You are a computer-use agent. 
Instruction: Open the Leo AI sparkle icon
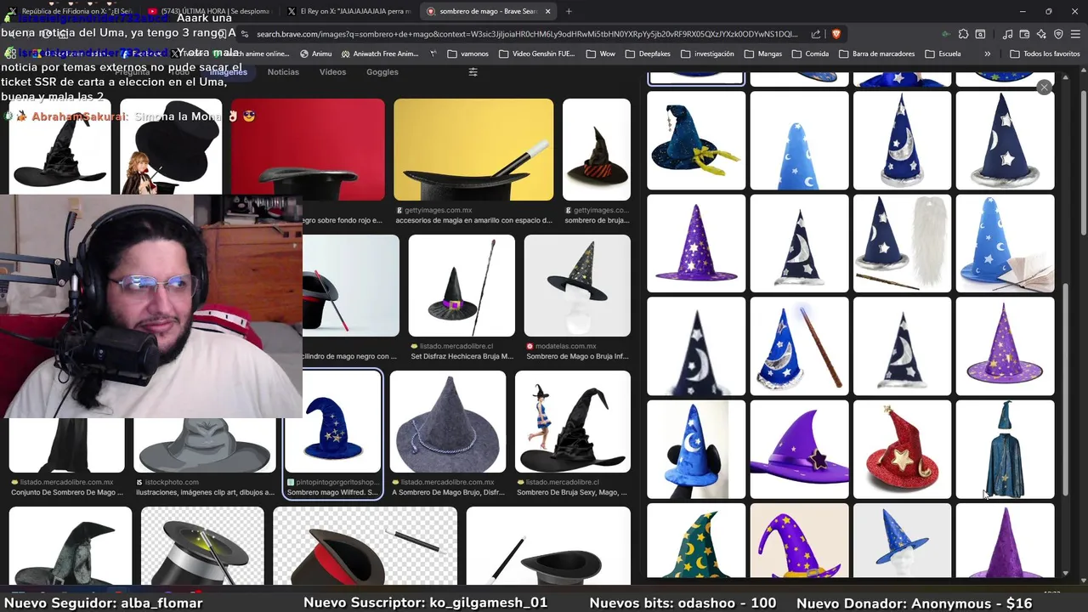(1041, 34)
